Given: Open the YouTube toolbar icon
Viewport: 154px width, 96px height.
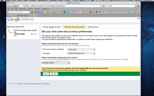Looking at the screenshot, I should [55, 12].
